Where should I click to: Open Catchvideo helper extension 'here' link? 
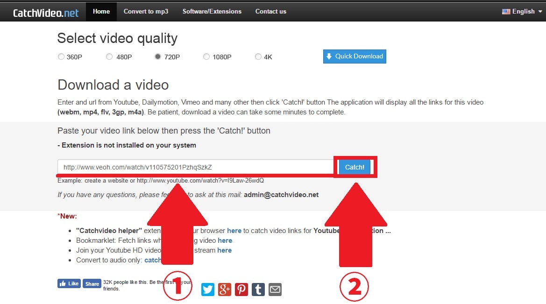[x=234, y=231]
